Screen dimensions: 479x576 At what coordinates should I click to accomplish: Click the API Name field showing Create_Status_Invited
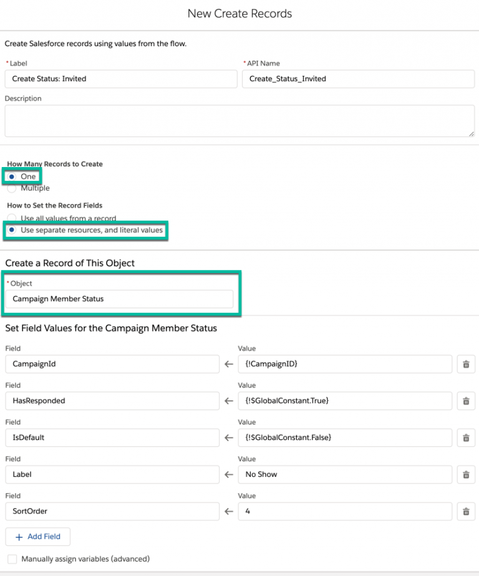click(x=358, y=79)
